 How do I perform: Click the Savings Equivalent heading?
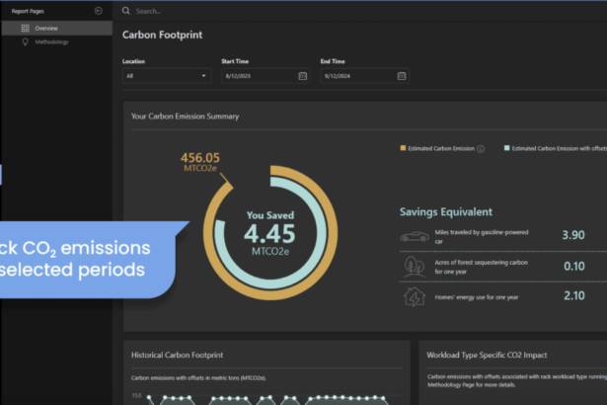point(446,212)
